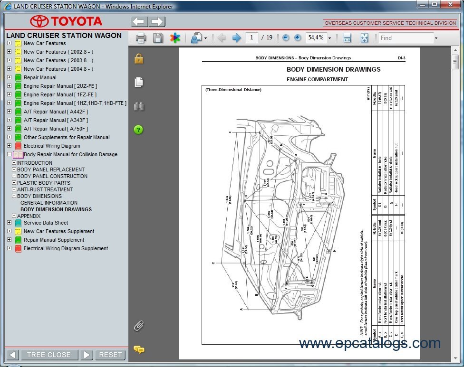Image resolution: width=464 pixels, height=367 pixels.
Task: Open the binoculars search panel
Action: 138,106
